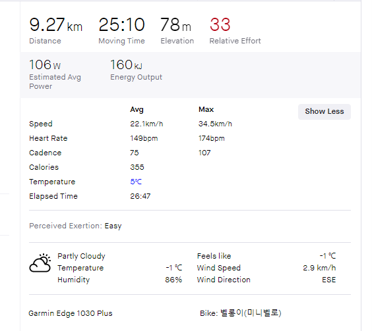Click the bike name 벨롱이(미니벨로)
The width and height of the screenshot is (372, 331).
pos(251,313)
